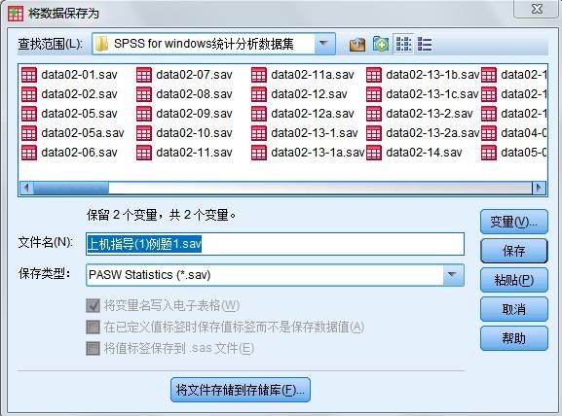This screenshot has width=562, height=416.
Task: Click the 粘贴(P) paste button
Action: [514, 280]
